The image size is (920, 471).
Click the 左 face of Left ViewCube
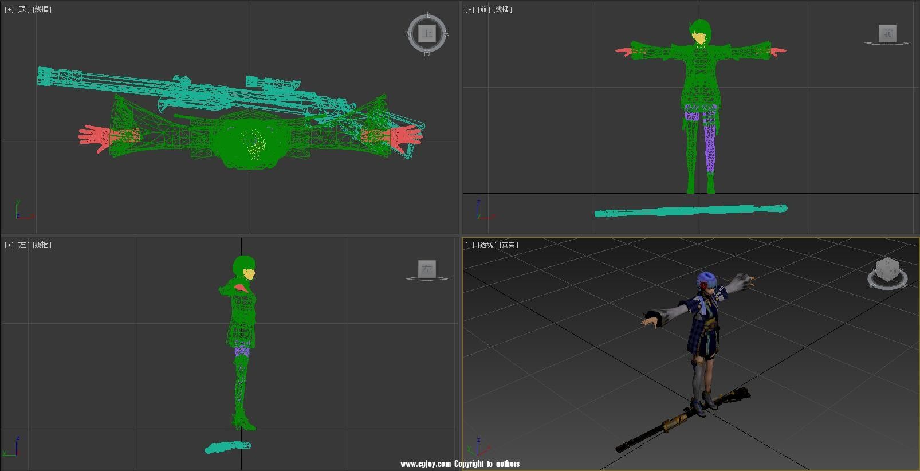coord(427,269)
